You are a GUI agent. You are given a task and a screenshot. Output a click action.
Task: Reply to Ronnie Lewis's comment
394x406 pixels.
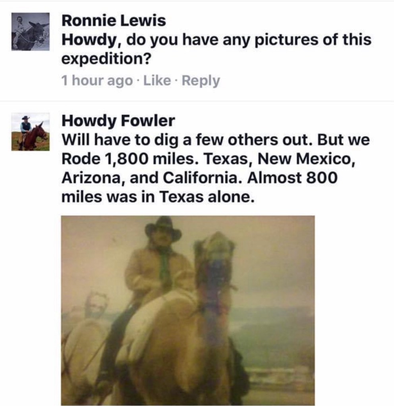[x=201, y=80]
